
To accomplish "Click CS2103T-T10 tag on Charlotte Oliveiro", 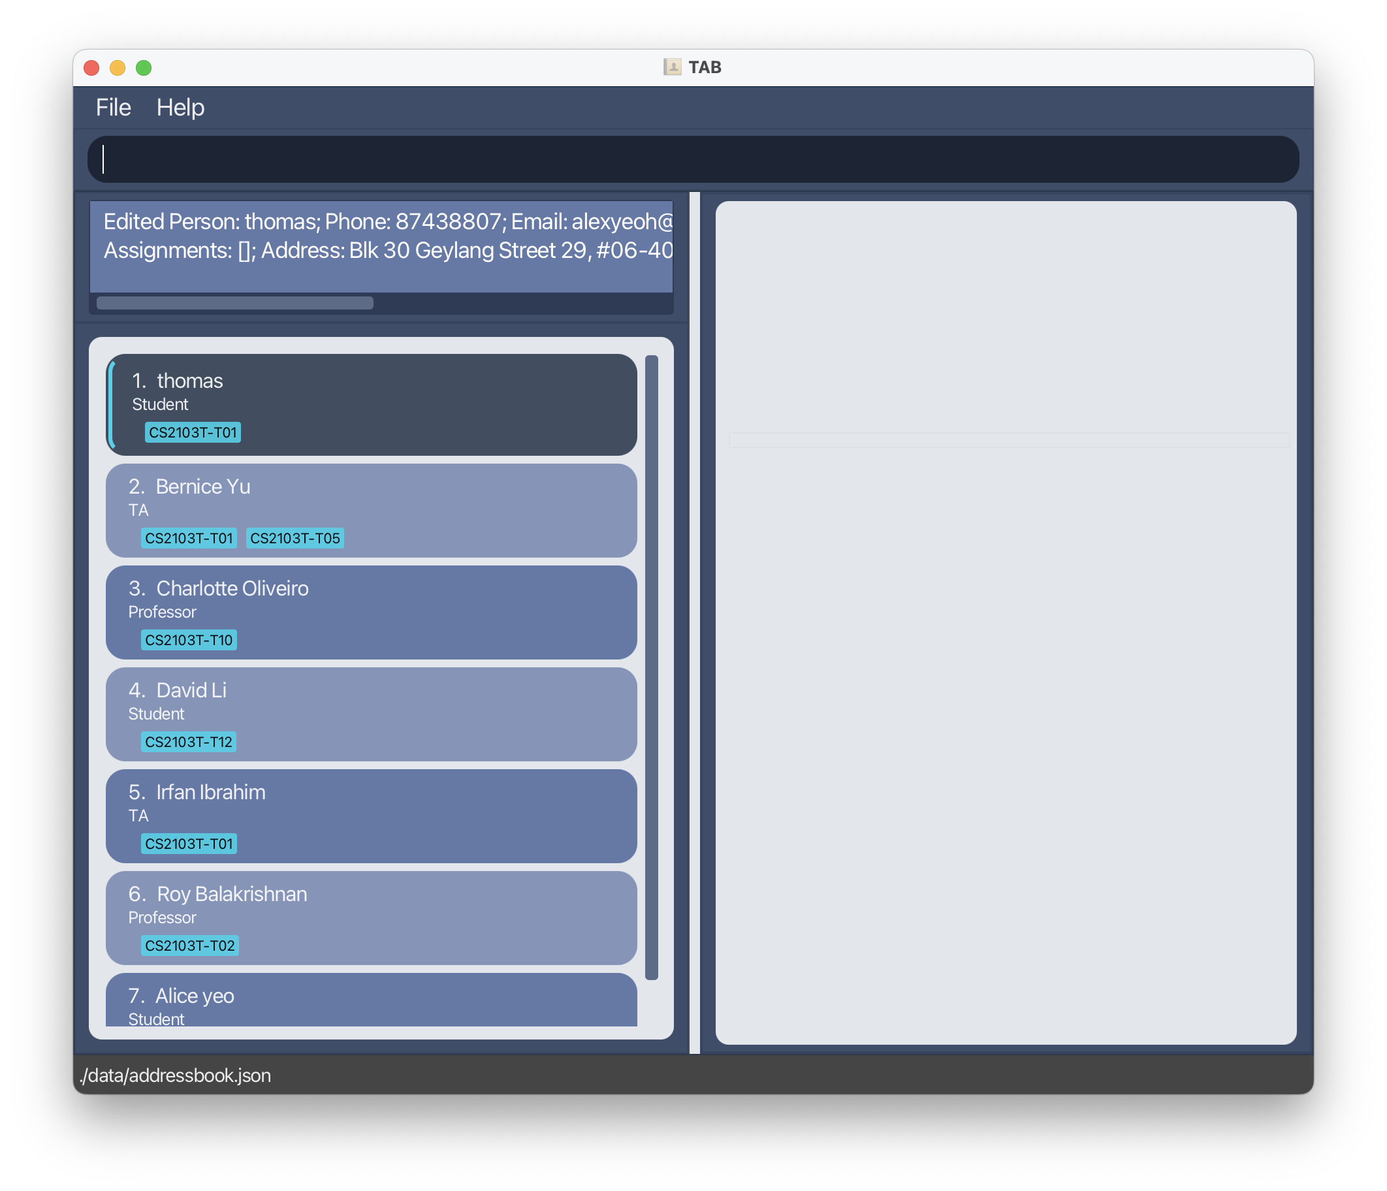I will click(x=189, y=640).
